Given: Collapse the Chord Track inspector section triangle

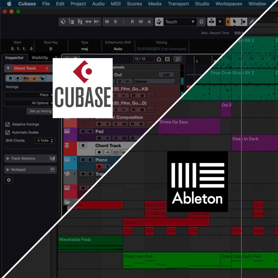Looking at the screenshot, I should coord(8,68).
